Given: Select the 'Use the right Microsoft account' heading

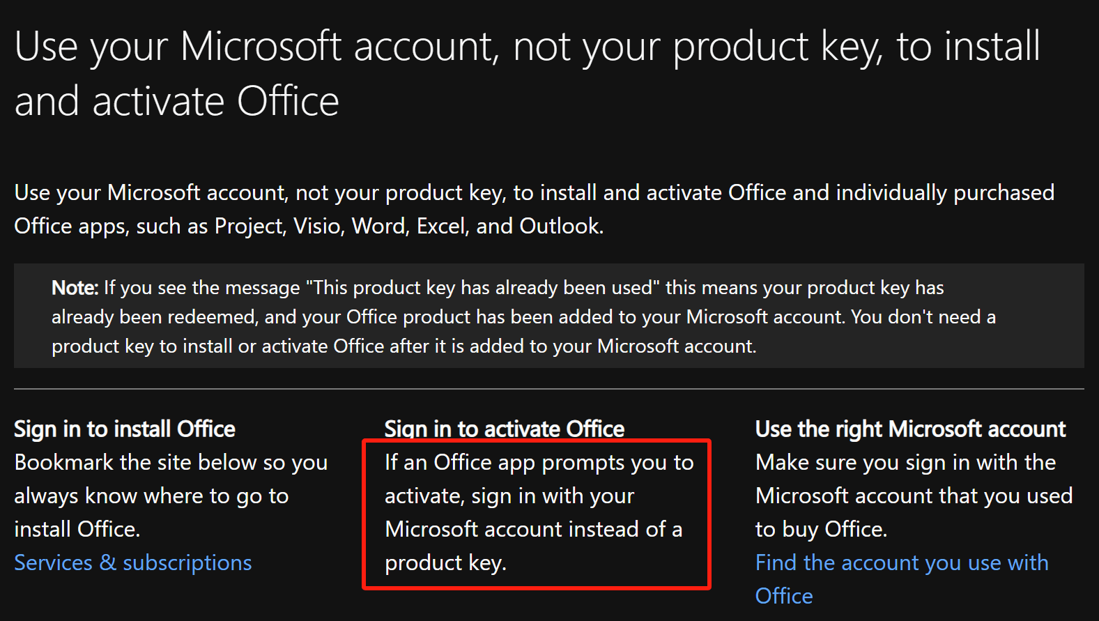Looking at the screenshot, I should coord(910,429).
